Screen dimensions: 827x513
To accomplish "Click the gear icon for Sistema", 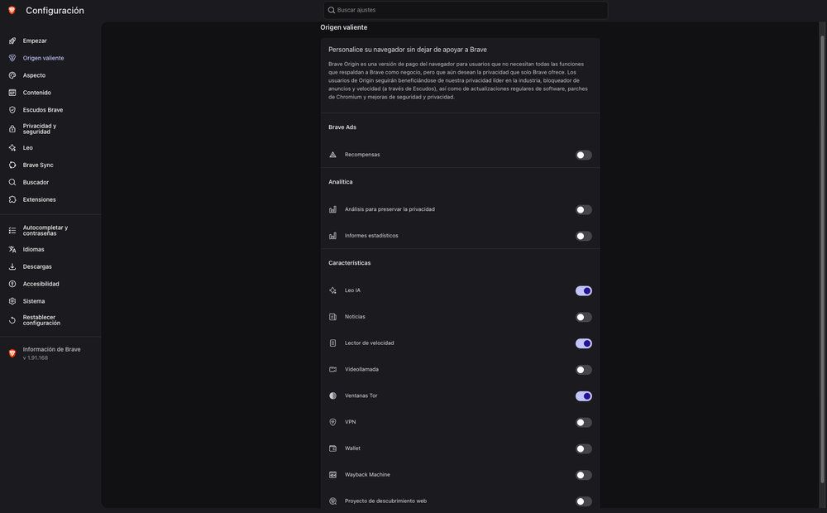I will tap(12, 301).
